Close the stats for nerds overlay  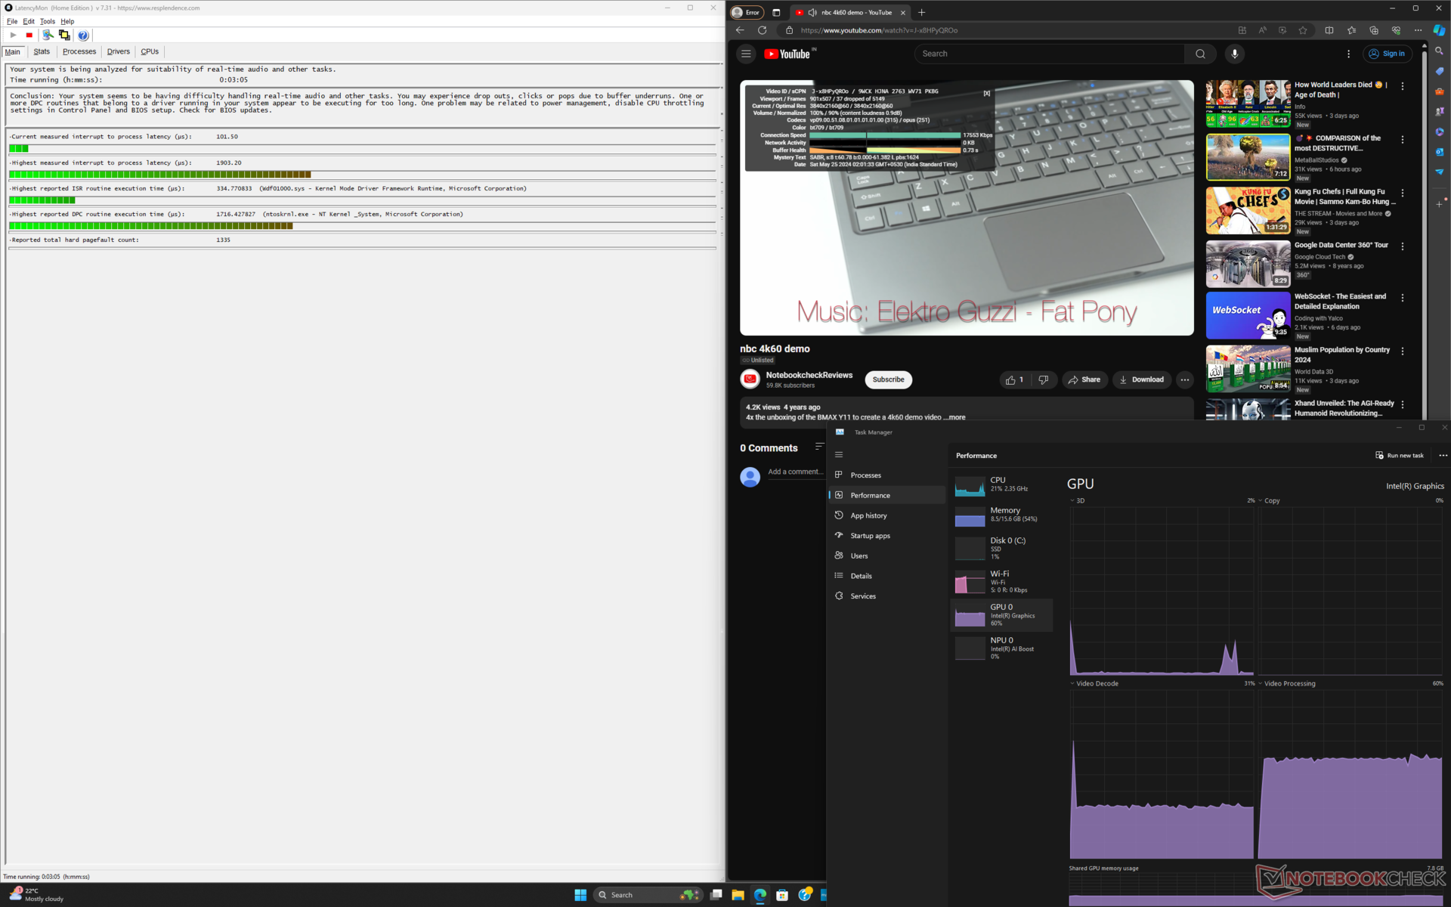pyautogui.click(x=986, y=94)
